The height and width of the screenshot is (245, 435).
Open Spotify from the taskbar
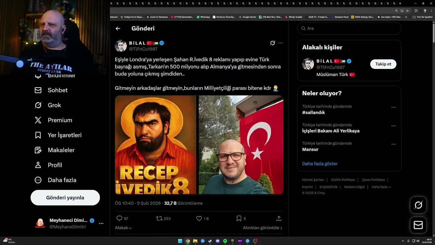click(225, 241)
